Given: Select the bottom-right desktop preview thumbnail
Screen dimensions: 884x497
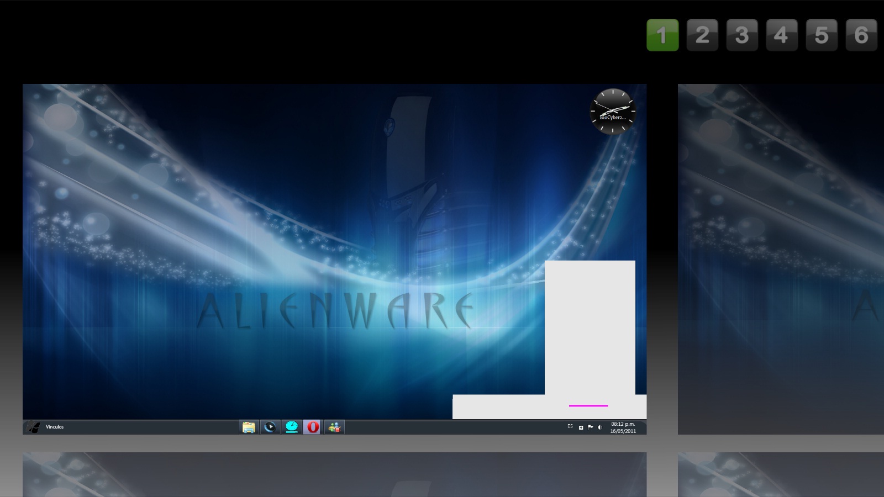Looking at the screenshot, I should pos(781,474).
